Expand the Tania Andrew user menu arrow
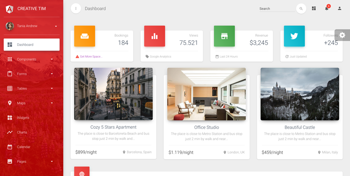 tap(56, 26)
